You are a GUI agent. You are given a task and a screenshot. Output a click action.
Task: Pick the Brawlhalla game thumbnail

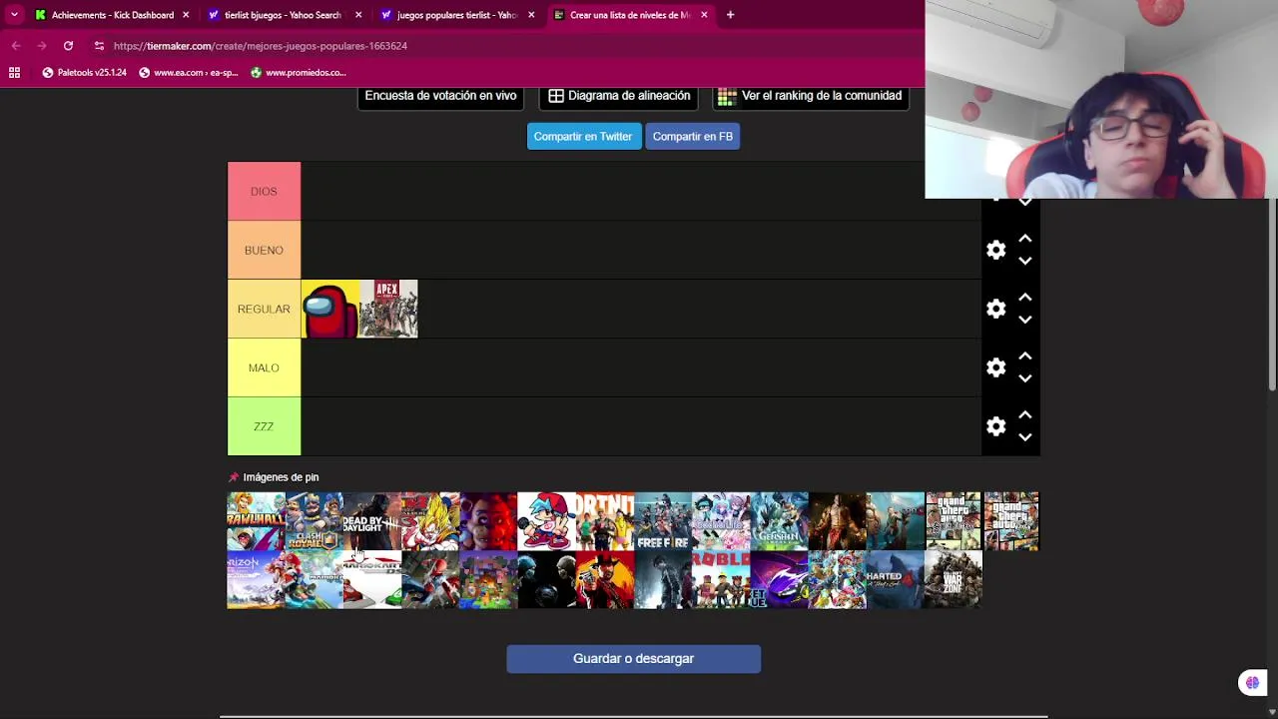(x=257, y=521)
